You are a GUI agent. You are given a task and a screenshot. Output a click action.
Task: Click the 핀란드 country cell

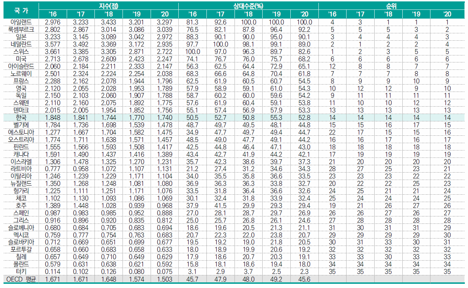click(x=21, y=147)
